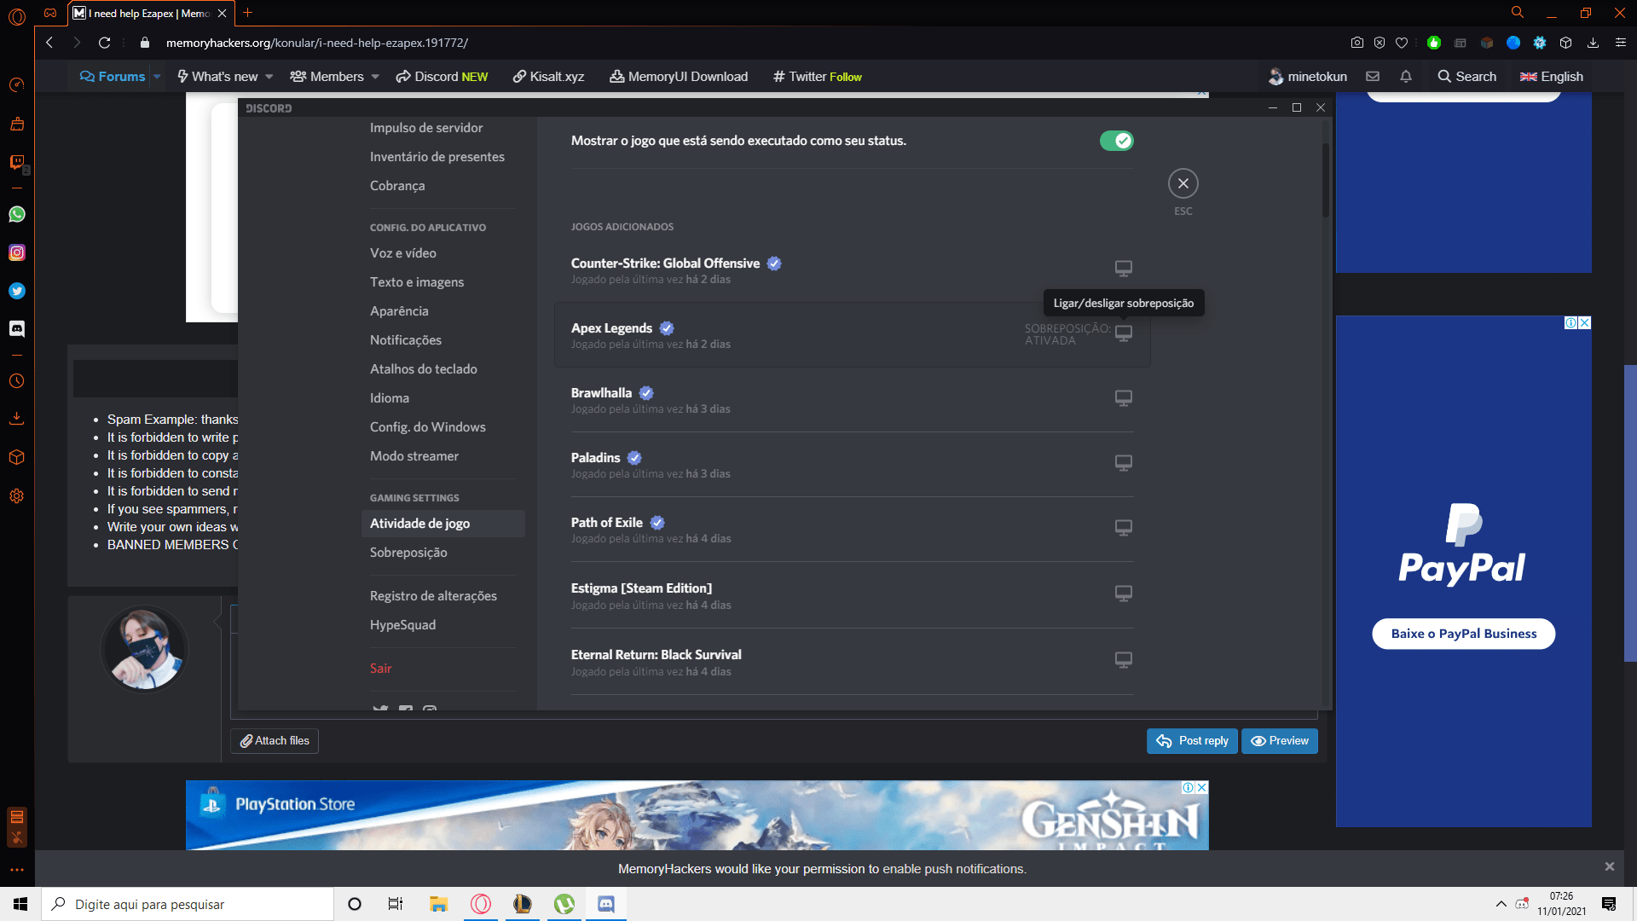Toggle game status display switch
Viewport: 1637px width, 921px height.
coord(1116,141)
